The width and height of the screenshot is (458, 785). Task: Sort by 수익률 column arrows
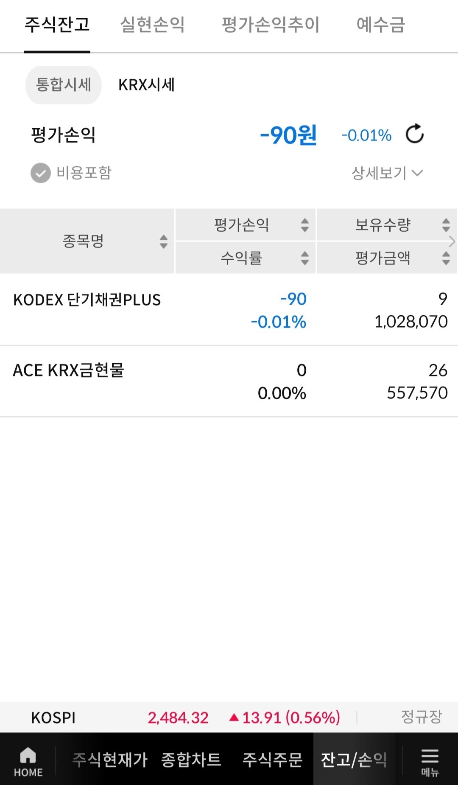point(304,258)
